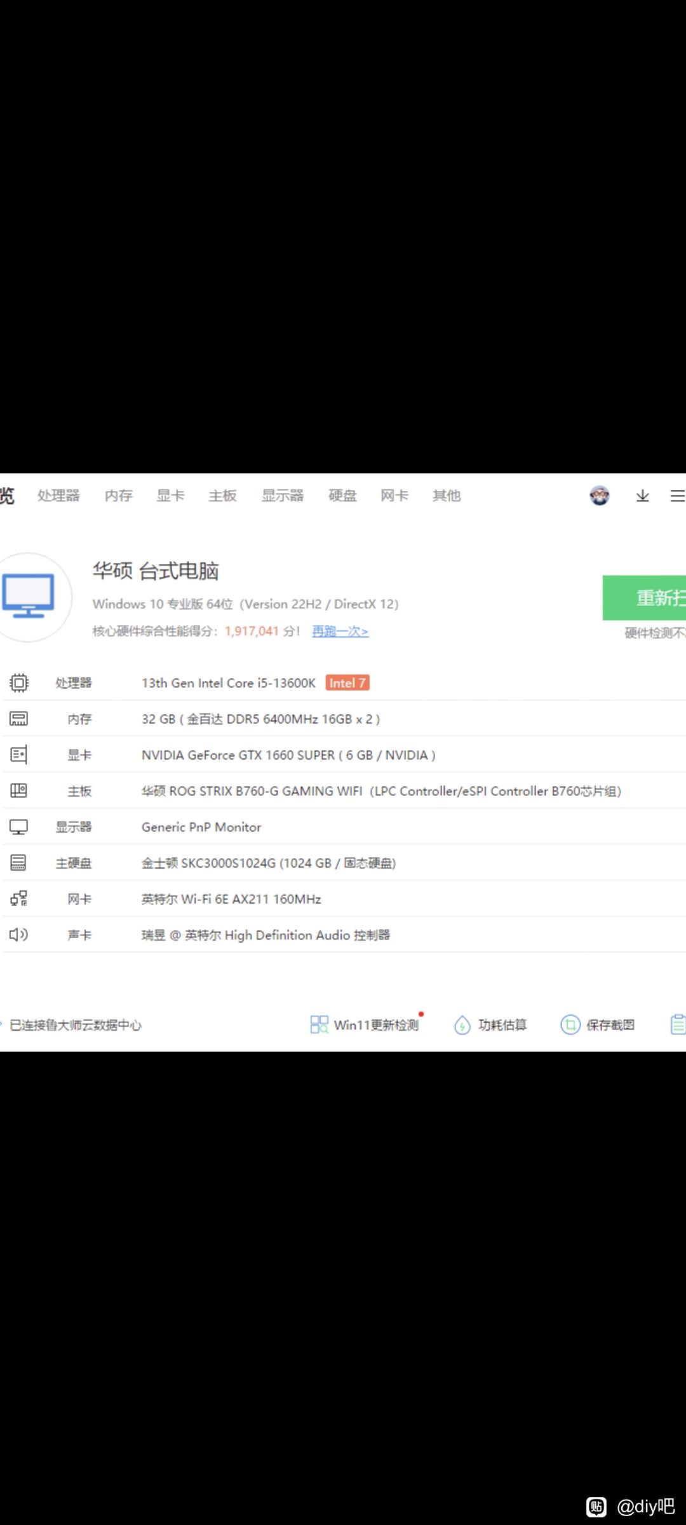Click the network card icon

click(19, 899)
